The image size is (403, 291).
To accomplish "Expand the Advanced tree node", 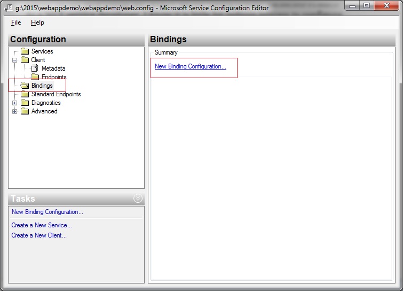I will [14, 111].
